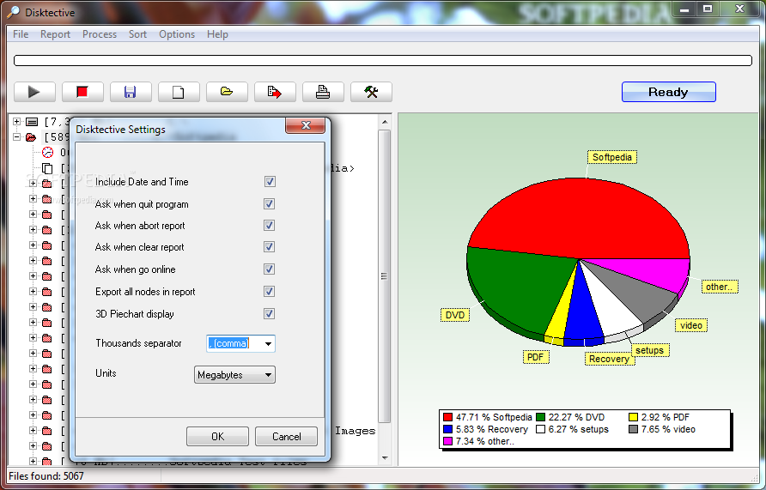
Task: Click the other.. pie chart label
Action: click(x=719, y=287)
